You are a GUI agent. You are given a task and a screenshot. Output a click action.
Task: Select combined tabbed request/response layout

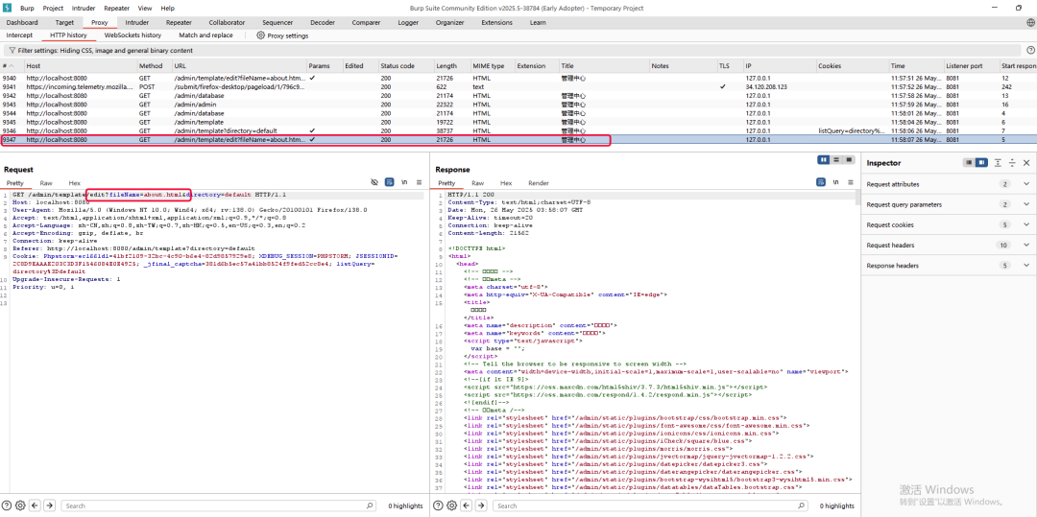(x=849, y=160)
